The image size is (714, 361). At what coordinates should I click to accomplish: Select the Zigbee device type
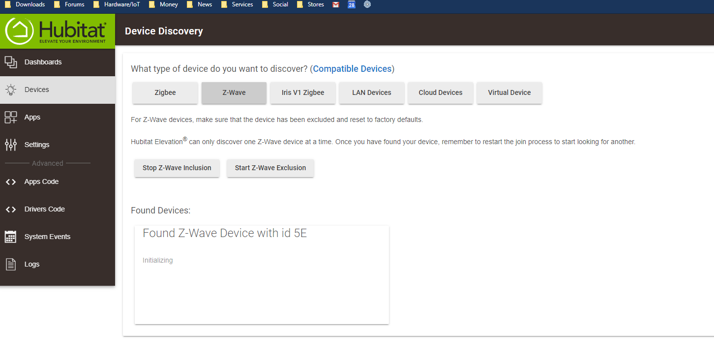pos(165,92)
